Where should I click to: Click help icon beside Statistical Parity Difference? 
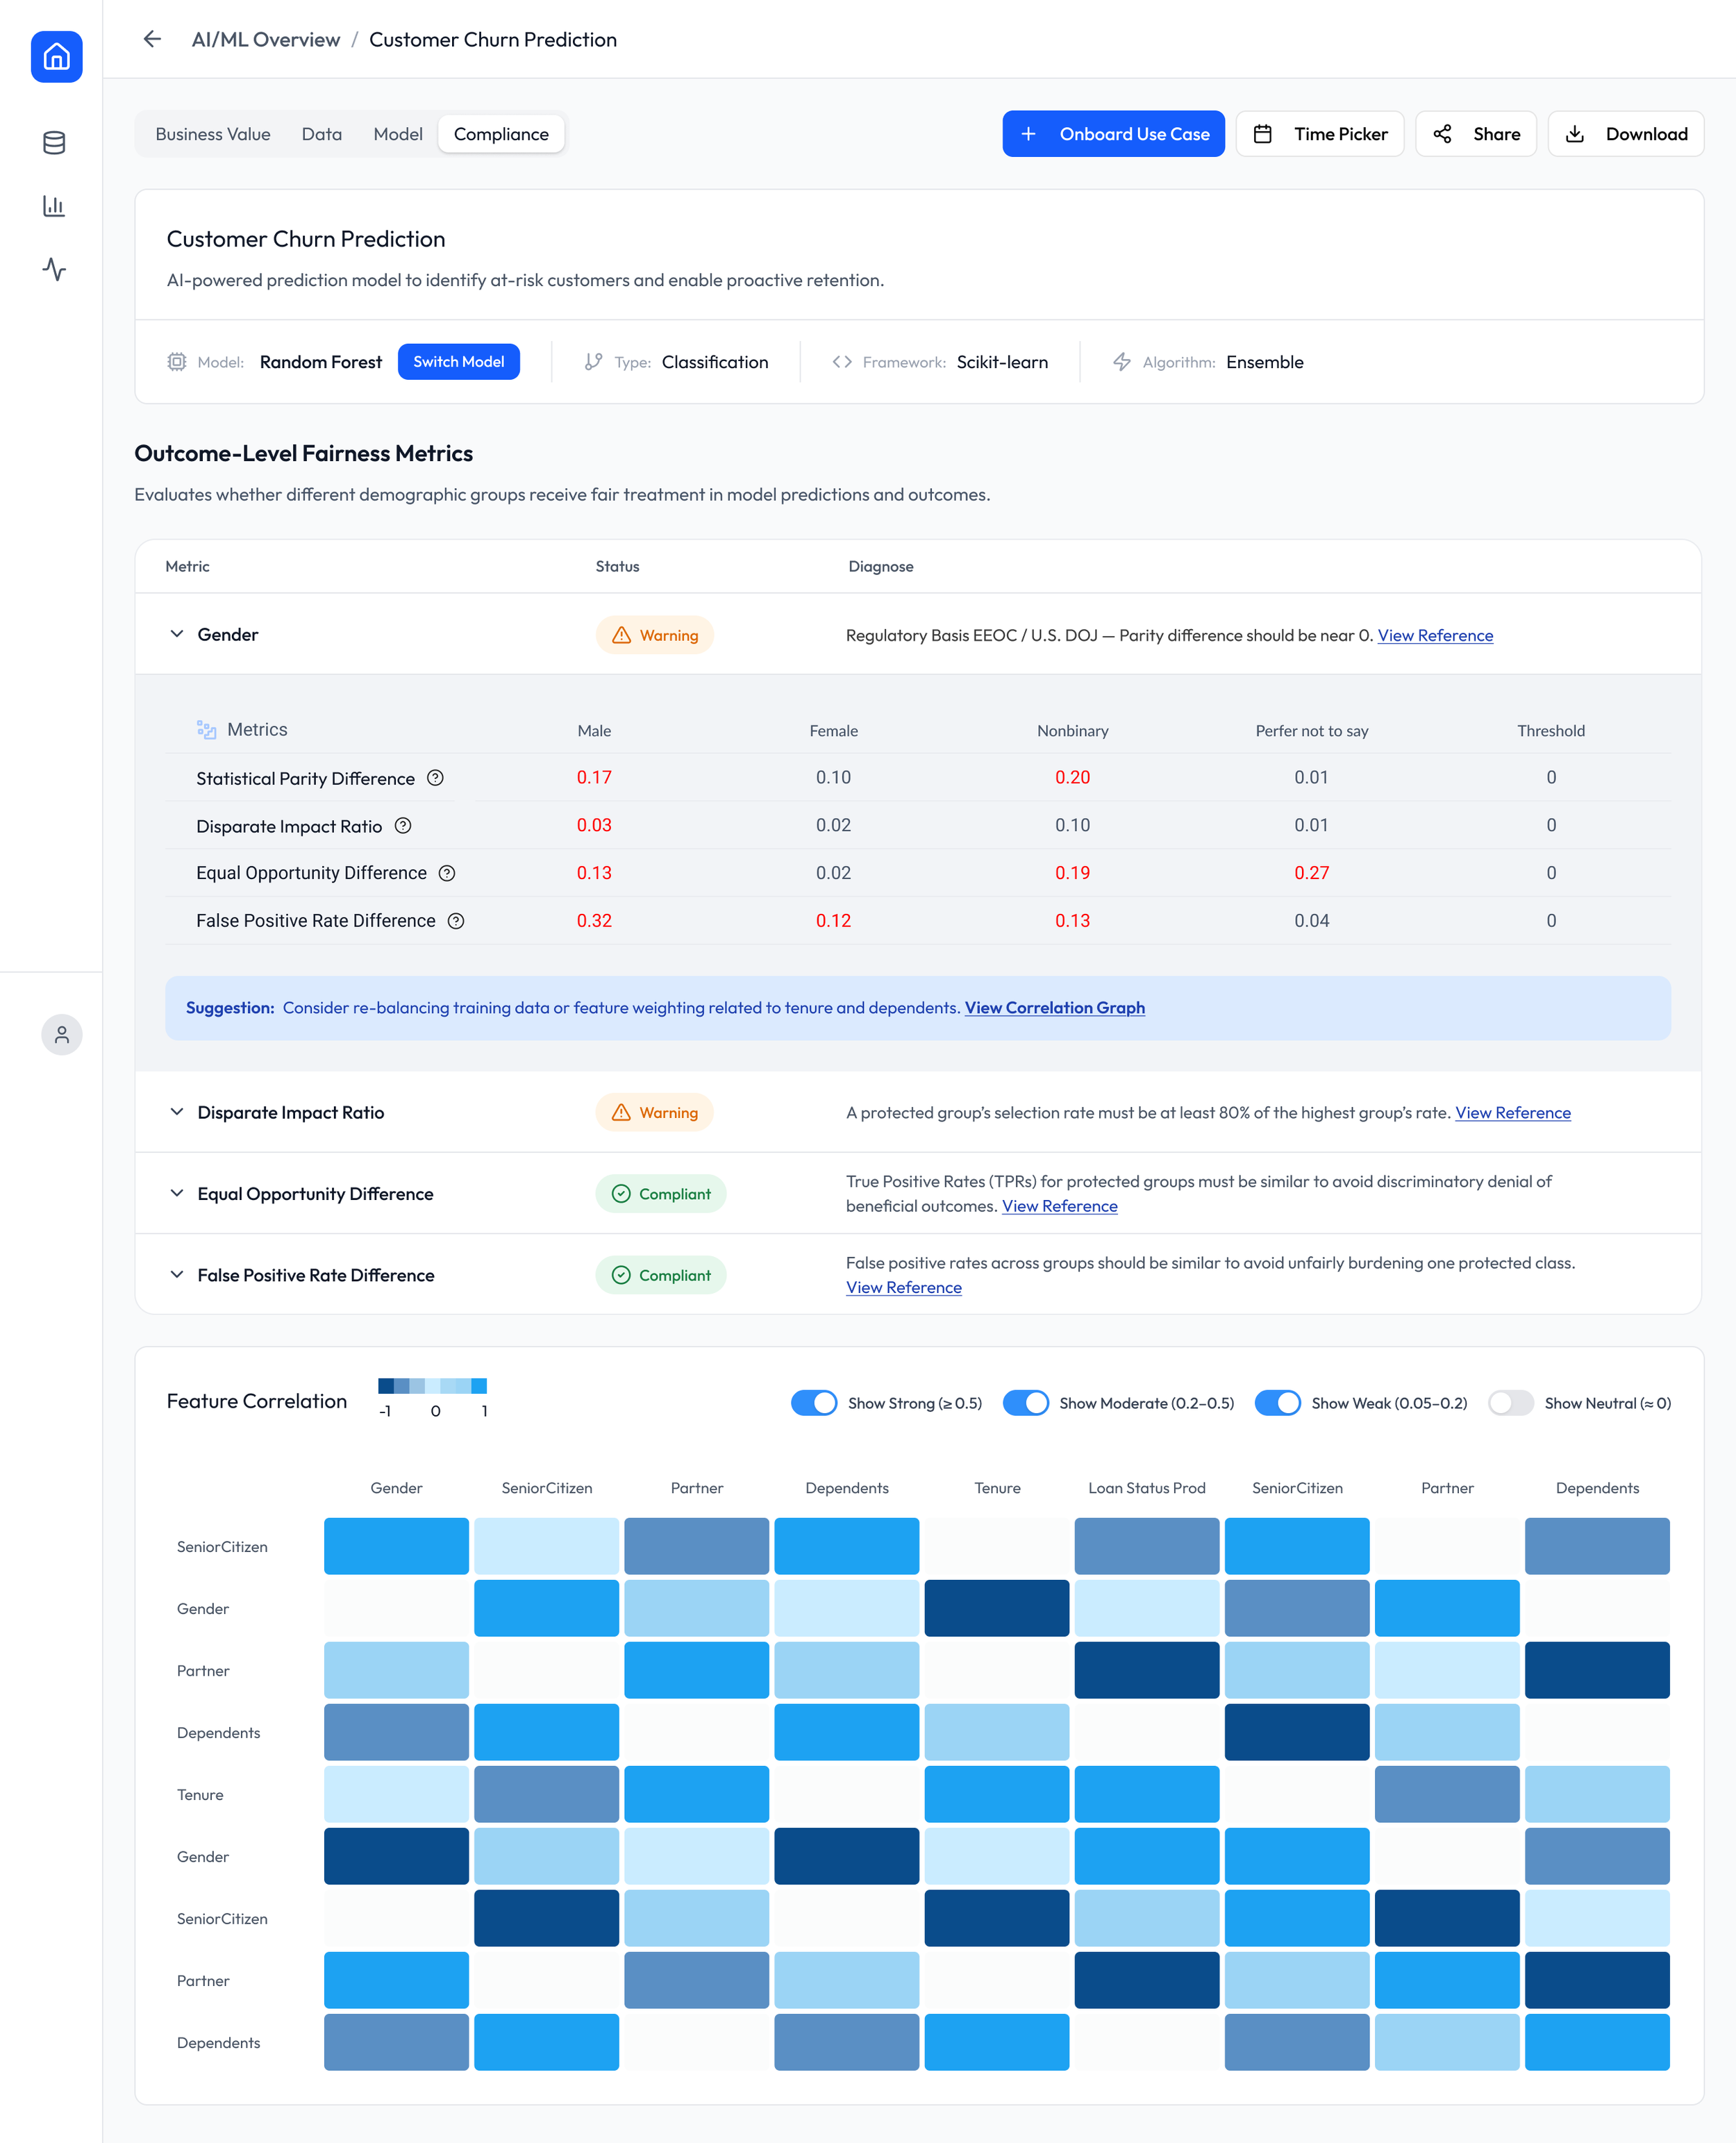coord(435,778)
